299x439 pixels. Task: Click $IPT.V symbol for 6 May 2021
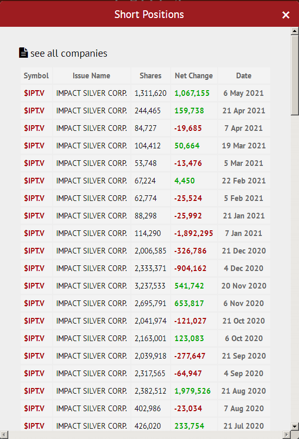[x=34, y=93]
